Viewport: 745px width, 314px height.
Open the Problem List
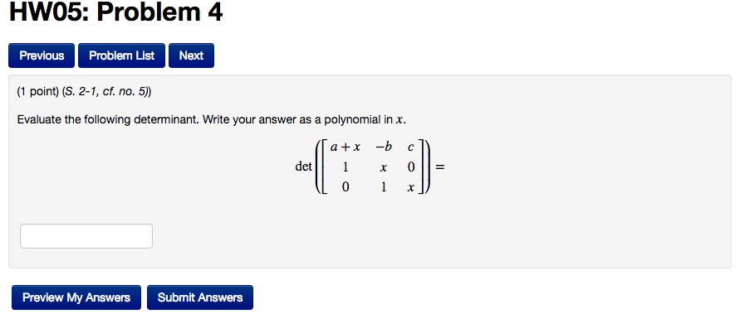click(121, 56)
